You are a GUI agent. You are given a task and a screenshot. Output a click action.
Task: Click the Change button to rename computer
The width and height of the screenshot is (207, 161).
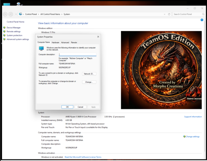pos(89,82)
